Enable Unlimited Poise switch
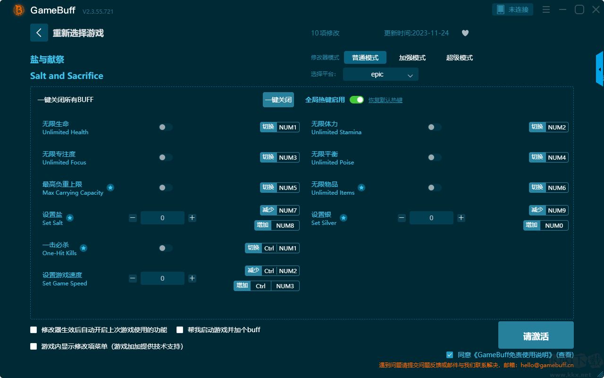The height and width of the screenshot is (378, 604). point(435,157)
